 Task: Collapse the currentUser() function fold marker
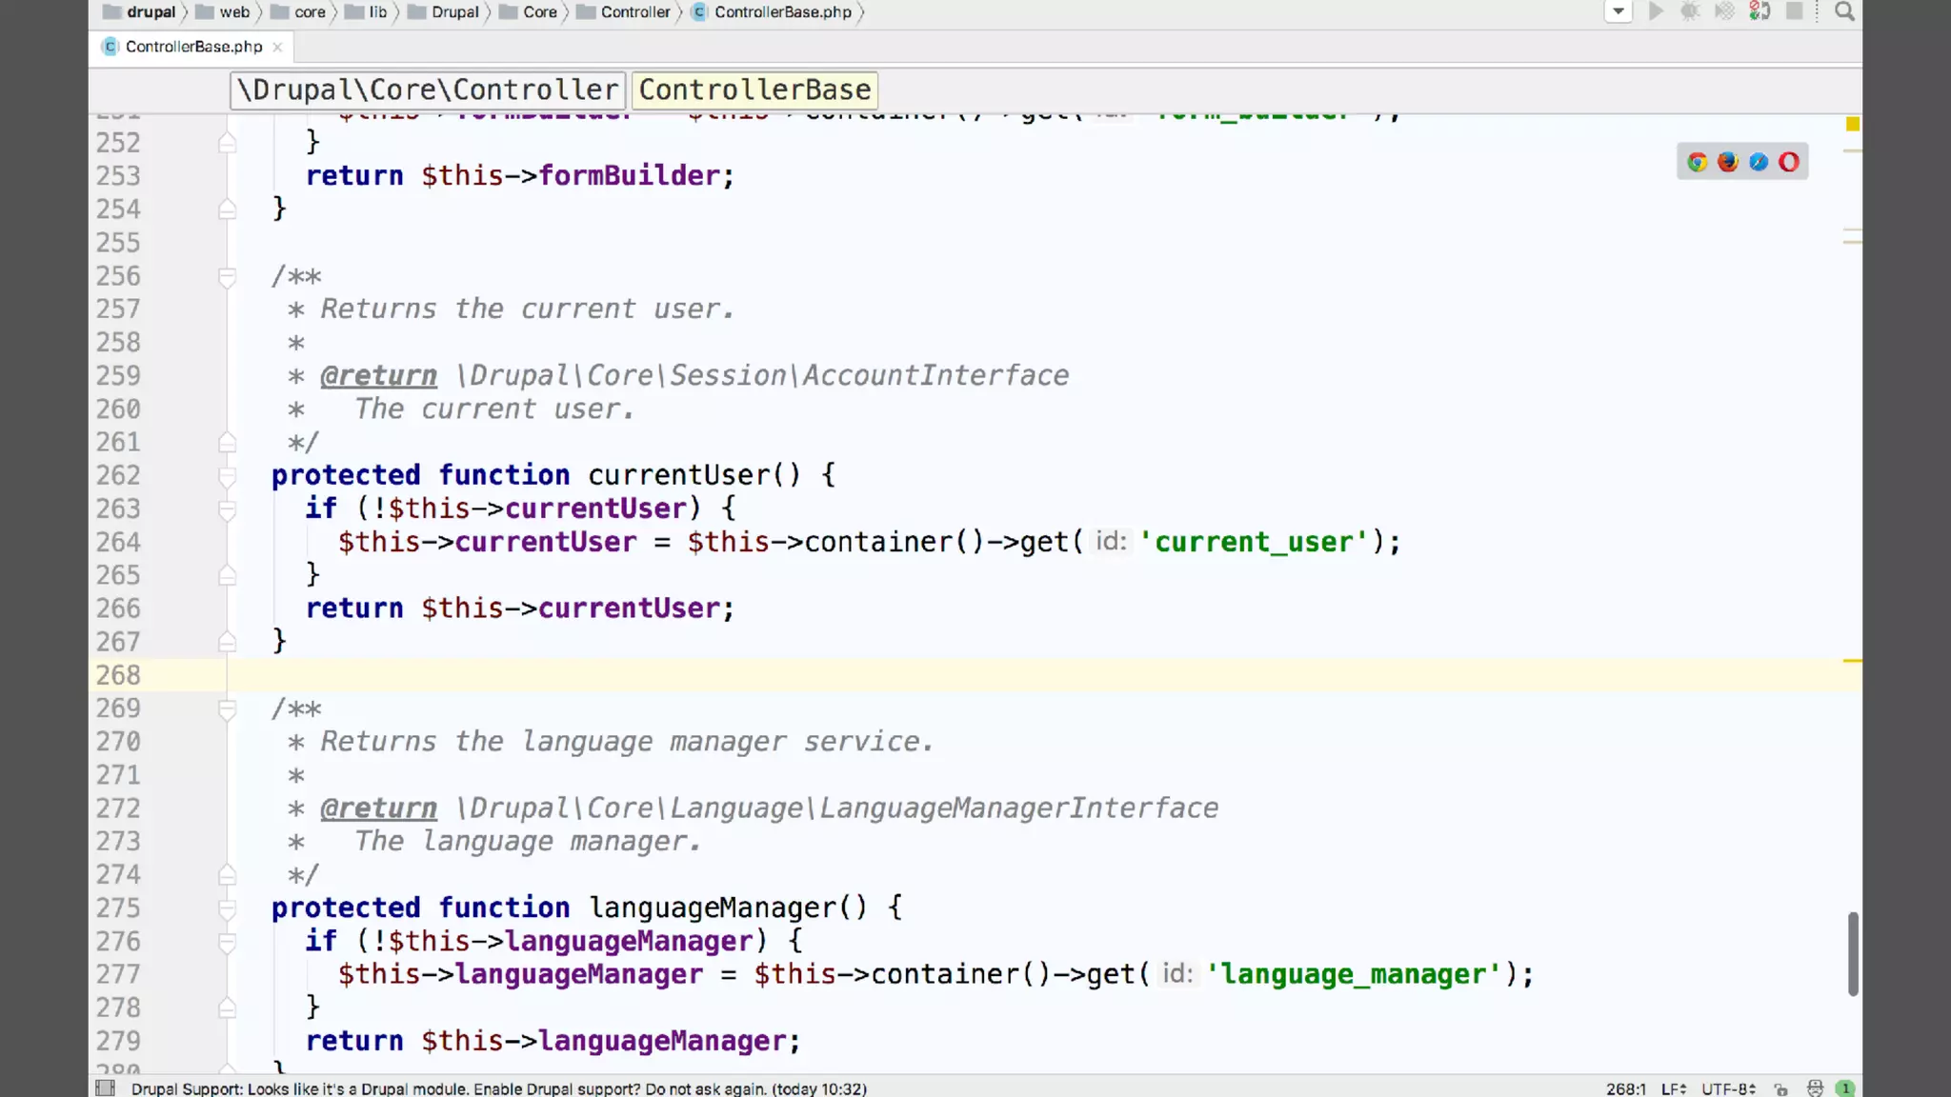227,475
